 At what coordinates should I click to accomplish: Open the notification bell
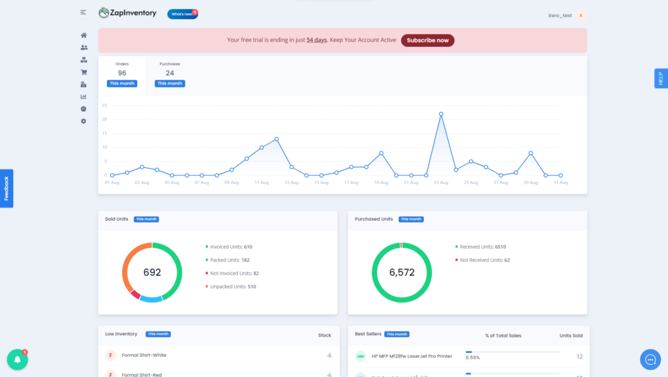click(18, 359)
